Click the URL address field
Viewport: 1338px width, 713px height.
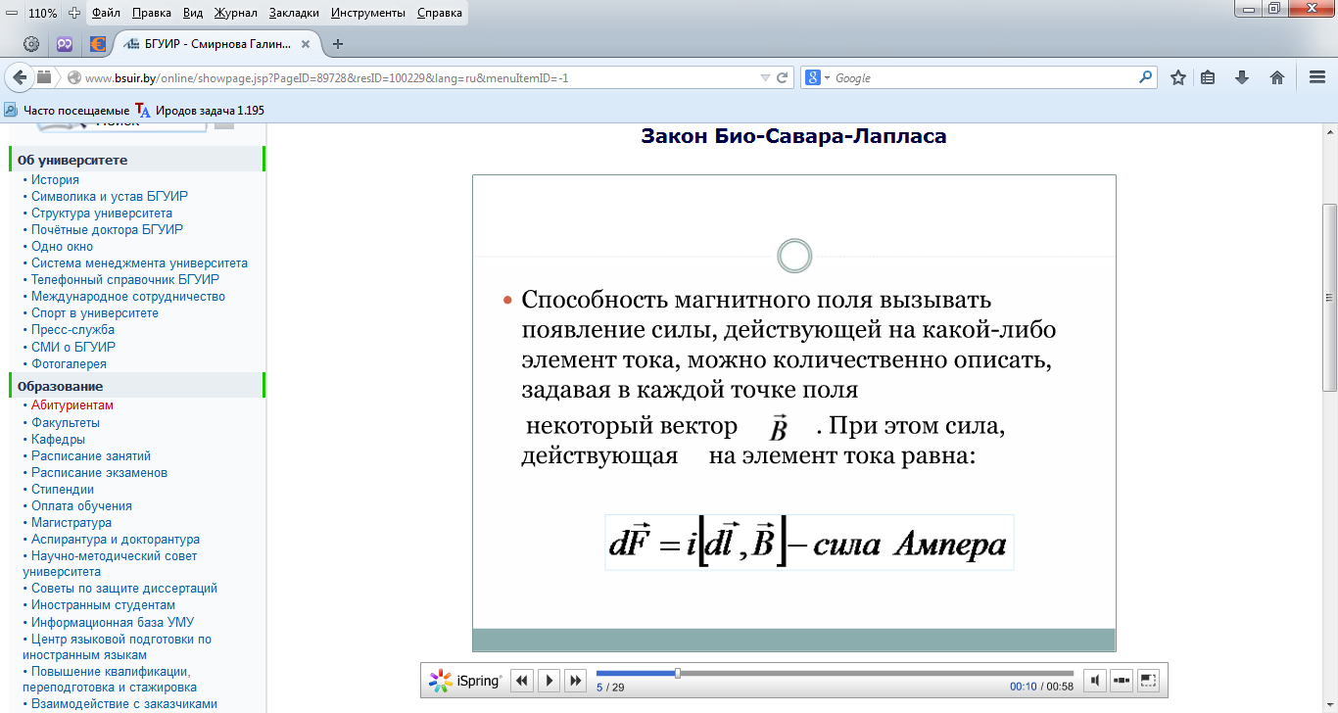click(x=416, y=78)
